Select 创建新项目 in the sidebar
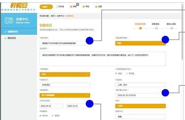Viewport: 185px width, 120px height. [x=19, y=32]
